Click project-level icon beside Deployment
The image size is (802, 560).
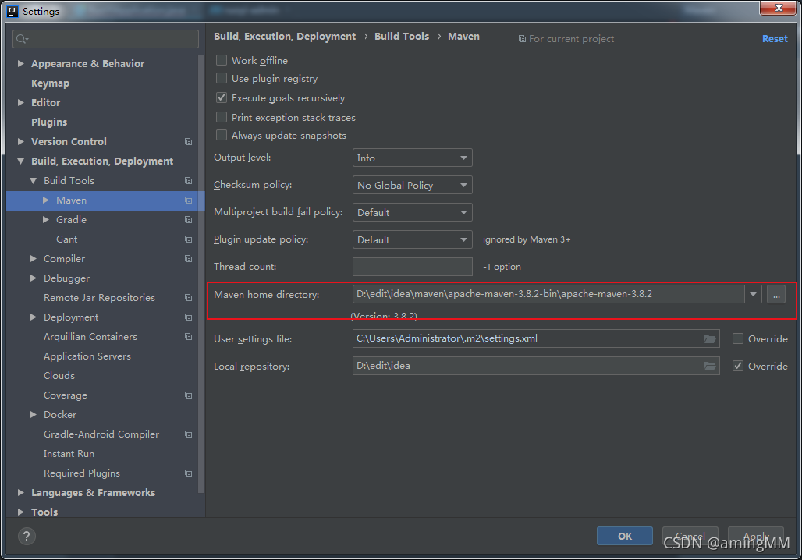[x=188, y=317]
